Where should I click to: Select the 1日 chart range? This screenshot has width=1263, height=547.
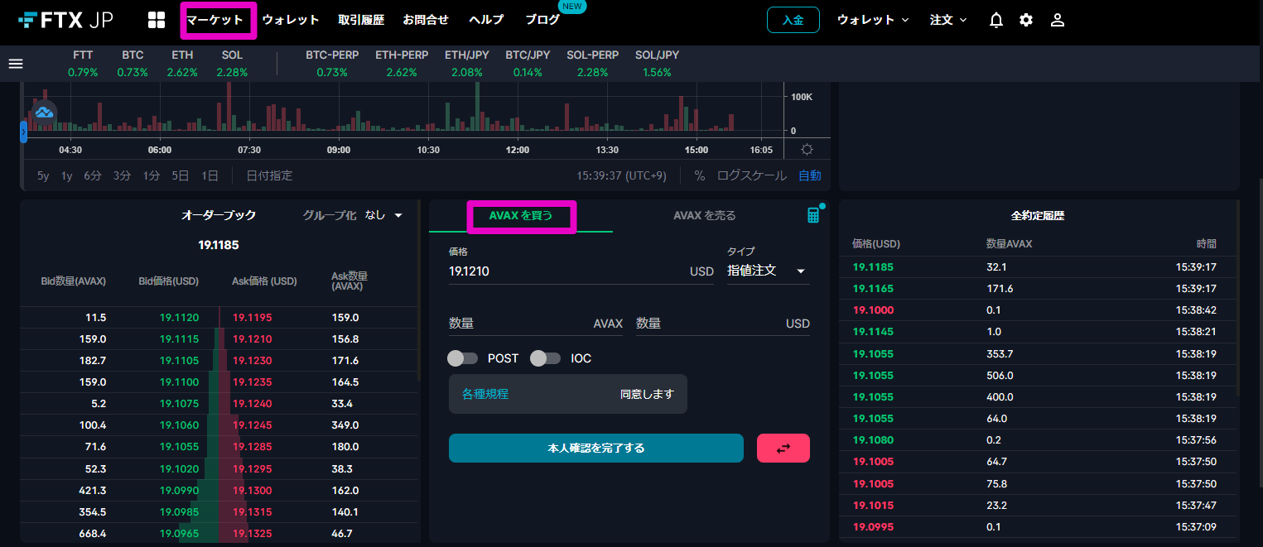click(x=210, y=175)
